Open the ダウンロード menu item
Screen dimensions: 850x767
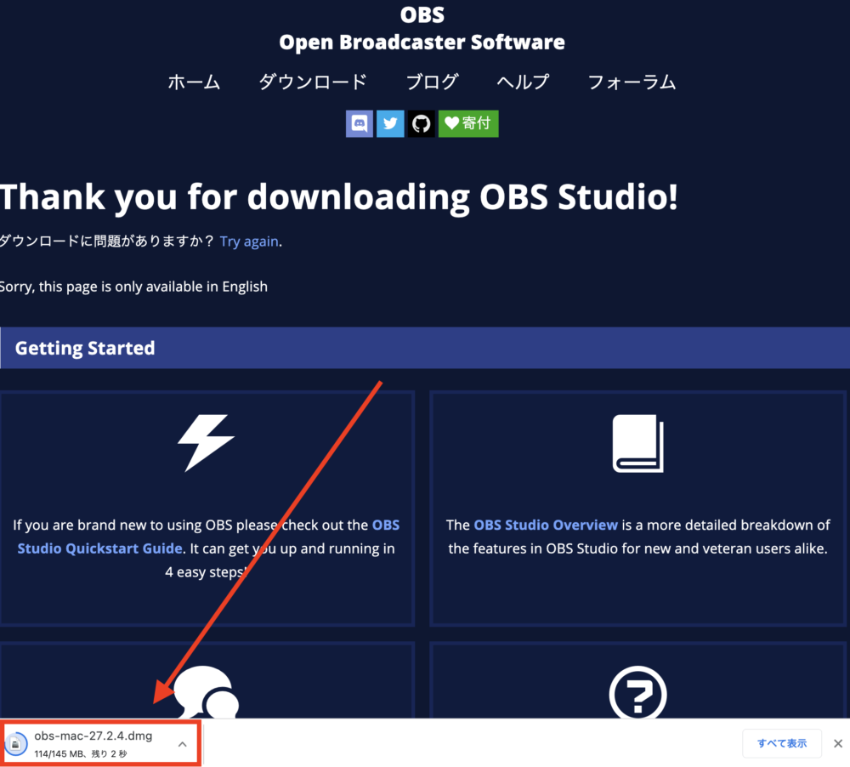(313, 82)
